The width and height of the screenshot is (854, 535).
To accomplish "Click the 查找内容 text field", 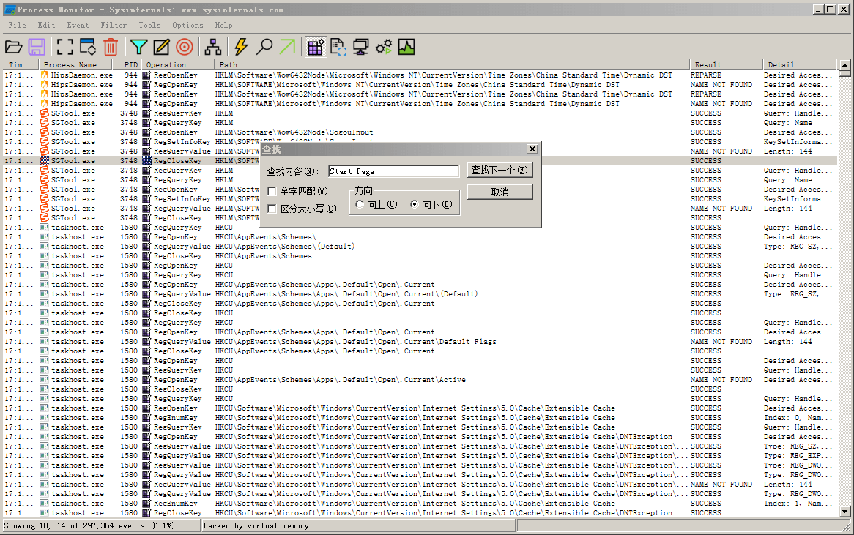I will (x=393, y=171).
